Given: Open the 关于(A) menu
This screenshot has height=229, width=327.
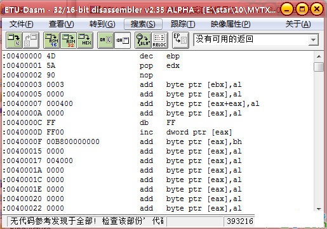Looking at the screenshot, I should tap(298, 24).
